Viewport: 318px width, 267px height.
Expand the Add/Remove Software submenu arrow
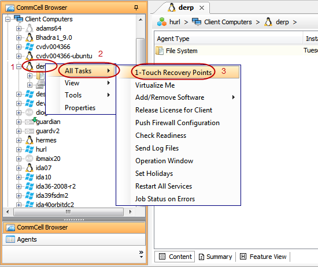[233, 97]
